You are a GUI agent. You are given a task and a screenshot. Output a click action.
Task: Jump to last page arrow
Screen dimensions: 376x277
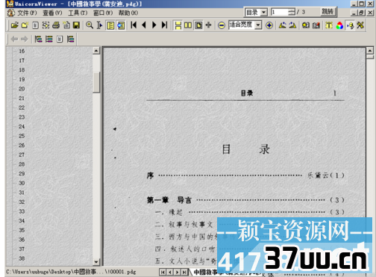[x=164, y=25]
